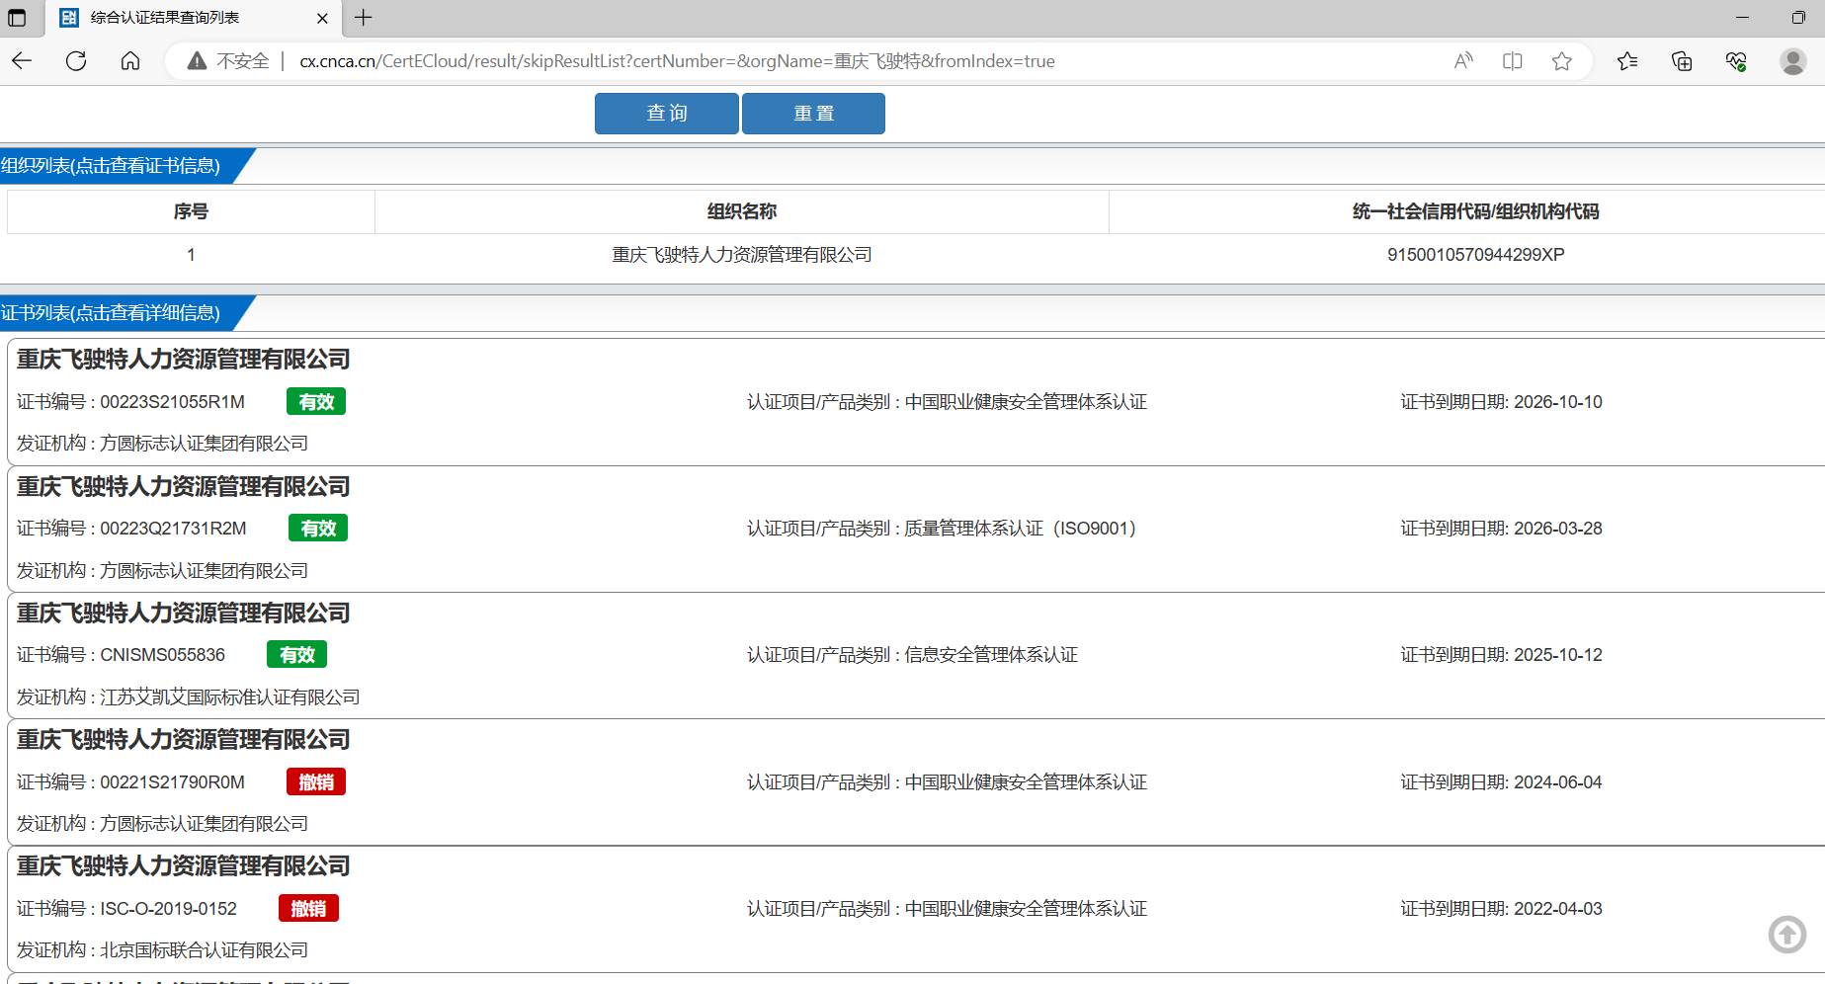Click sequence number 1 in organization table
Viewport: 1825px width, 984px height.
pyautogui.click(x=191, y=255)
